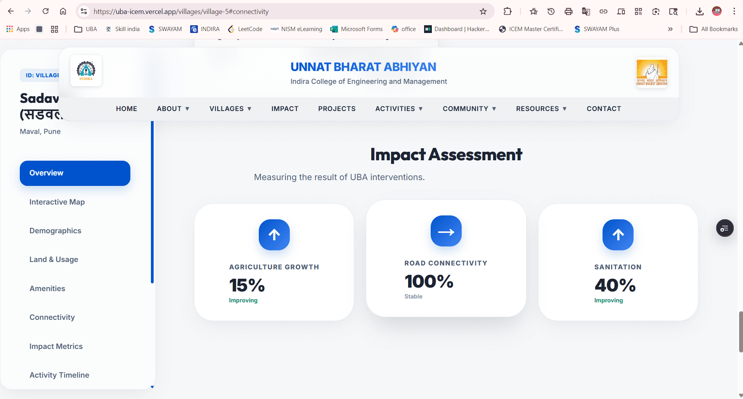Open ICEM Master Certifi... bookmark
Screen dimensions: 743x399
click(531, 29)
